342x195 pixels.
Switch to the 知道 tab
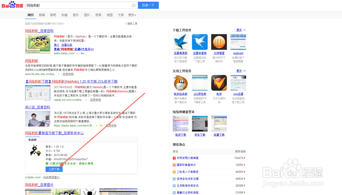pyautogui.click(x=64, y=15)
